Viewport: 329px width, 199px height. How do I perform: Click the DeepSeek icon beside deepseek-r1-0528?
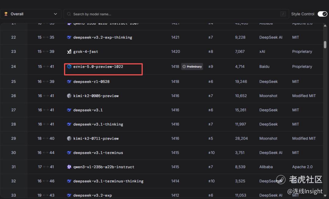69,82
